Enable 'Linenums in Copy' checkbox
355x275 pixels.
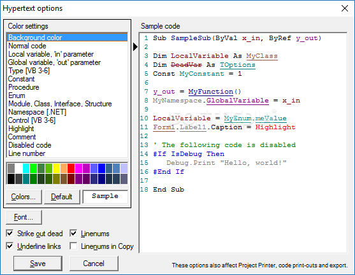coord(73,246)
